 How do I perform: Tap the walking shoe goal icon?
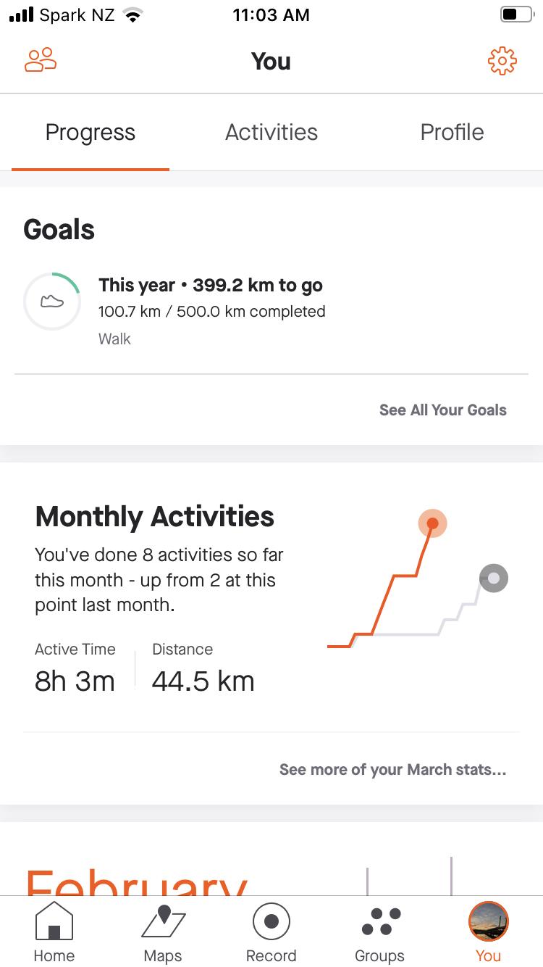coord(52,302)
